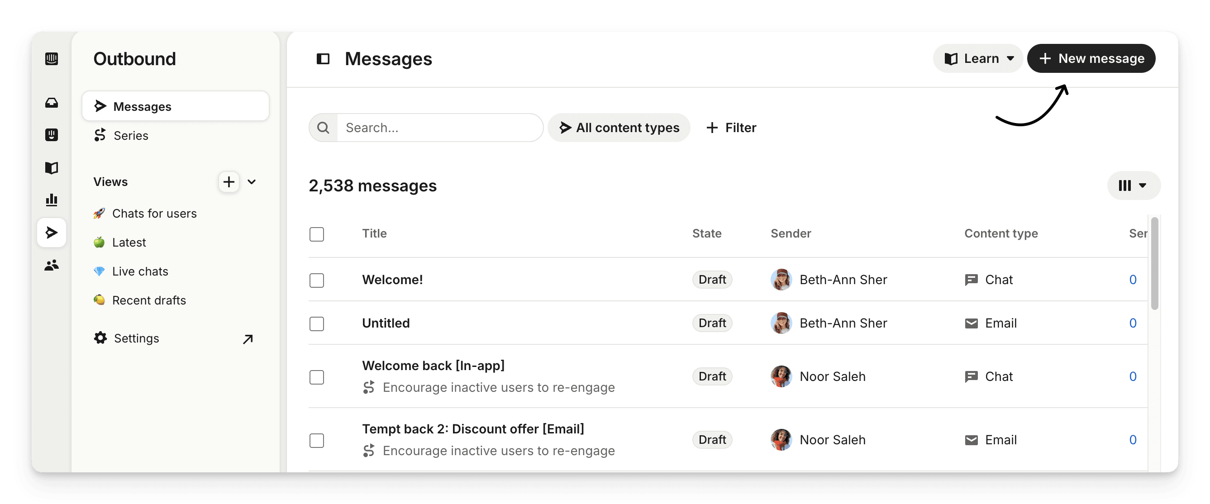Click the search magnifier icon

pos(323,127)
